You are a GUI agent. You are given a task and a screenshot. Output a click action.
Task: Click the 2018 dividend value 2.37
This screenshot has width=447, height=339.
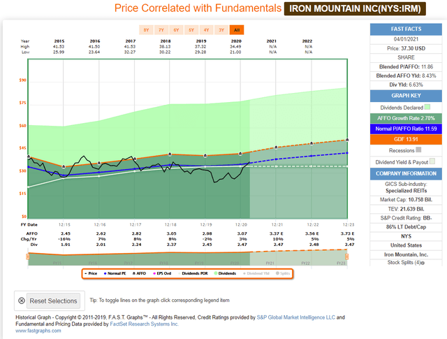(x=172, y=245)
